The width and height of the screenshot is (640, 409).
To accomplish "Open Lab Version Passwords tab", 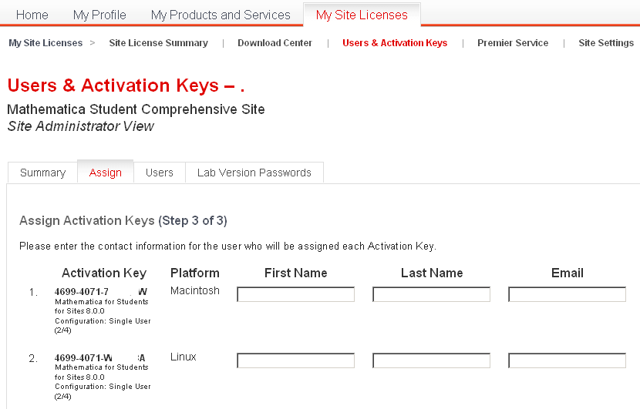I will coord(254,173).
